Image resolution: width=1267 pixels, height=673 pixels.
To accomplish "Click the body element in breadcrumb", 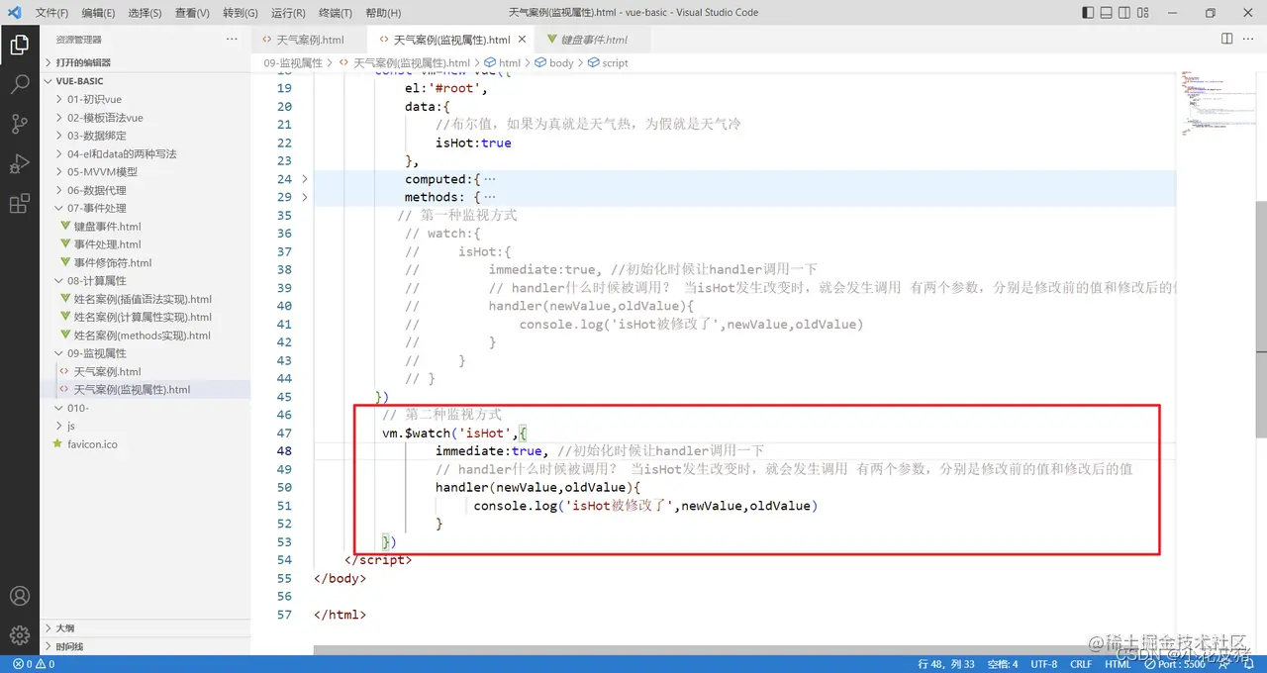I will point(554,62).
